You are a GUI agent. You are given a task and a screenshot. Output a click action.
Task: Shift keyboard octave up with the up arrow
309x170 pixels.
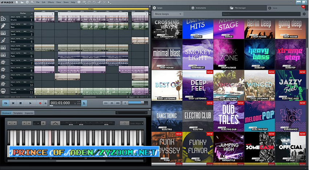pyautogui.click(x=15, y=123)
